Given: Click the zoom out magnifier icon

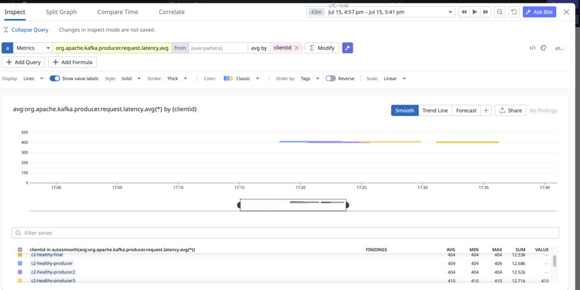Looking at the screenshot, I should click(500, 12).
